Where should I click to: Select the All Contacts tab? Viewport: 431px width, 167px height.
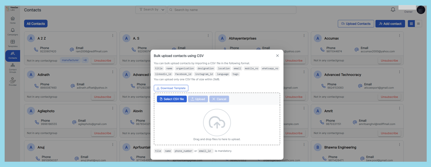36,24
